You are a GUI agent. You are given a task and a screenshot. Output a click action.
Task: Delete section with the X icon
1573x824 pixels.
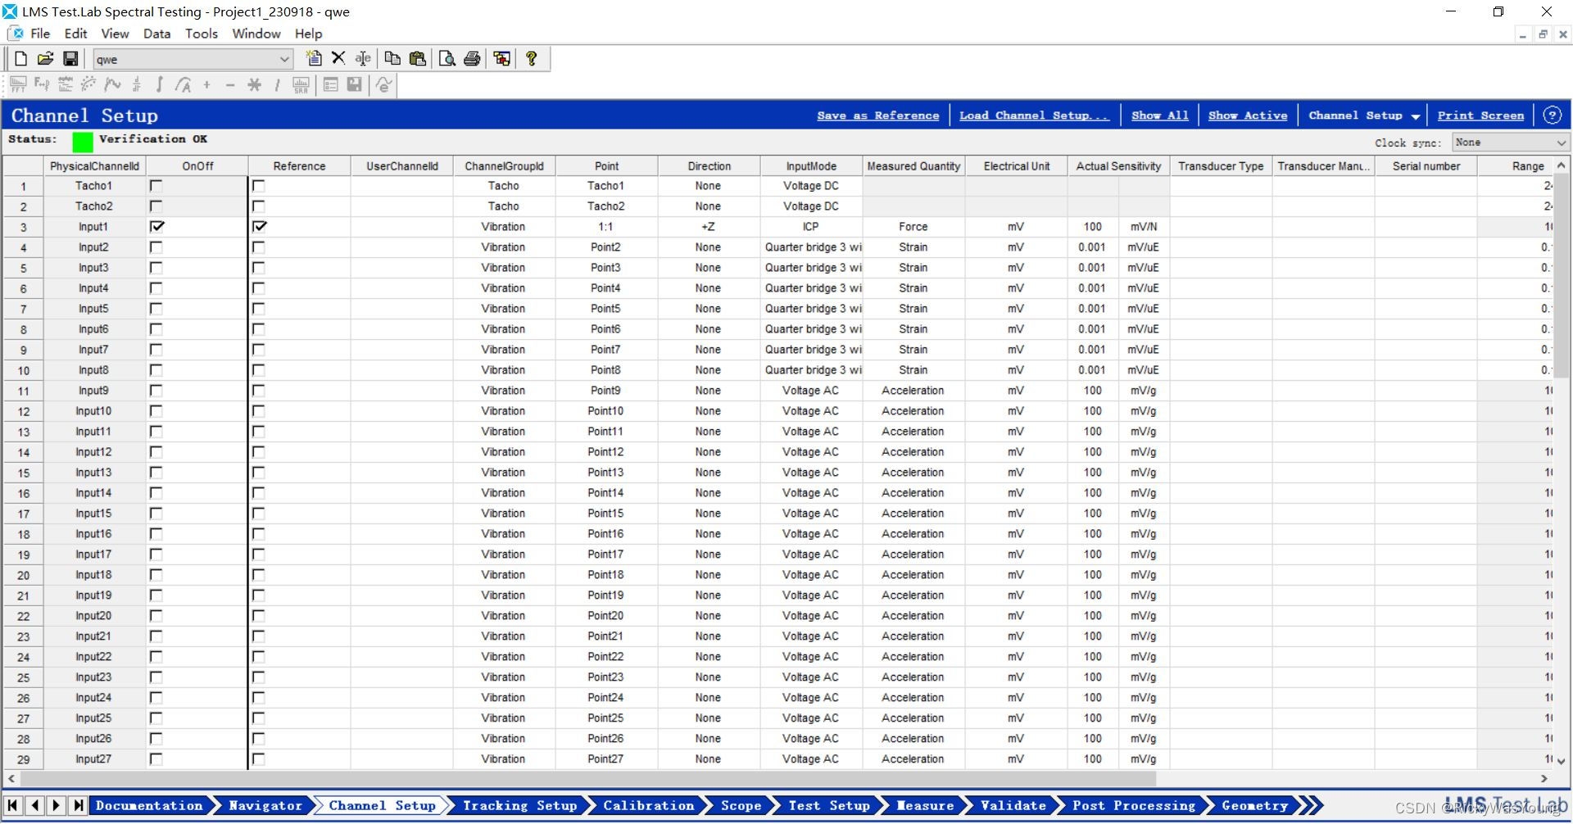(338, 59)
